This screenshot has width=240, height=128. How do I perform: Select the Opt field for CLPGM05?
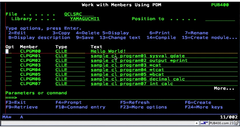pos(8,74)
